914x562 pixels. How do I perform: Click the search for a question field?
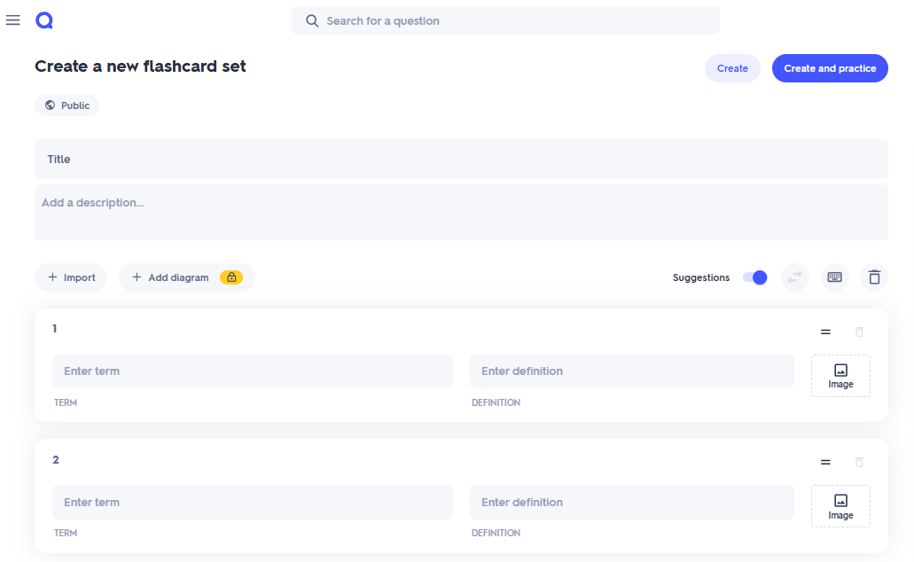click(x=505, y=21)
